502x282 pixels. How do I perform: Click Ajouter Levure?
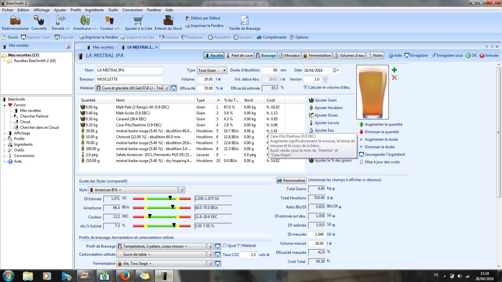[x=324, y=123]
